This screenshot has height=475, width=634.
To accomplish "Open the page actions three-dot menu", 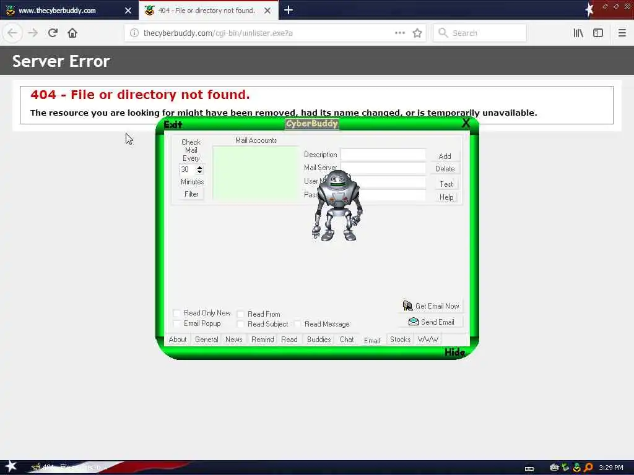I will (x=400, y=33).
